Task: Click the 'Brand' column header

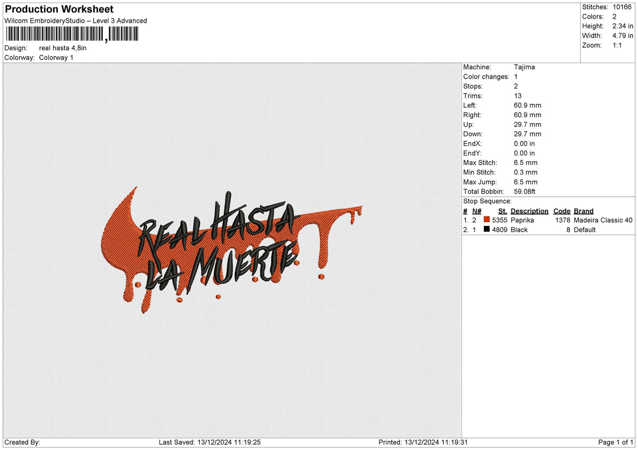Action: pyautogui.click(x=584, y=211)
